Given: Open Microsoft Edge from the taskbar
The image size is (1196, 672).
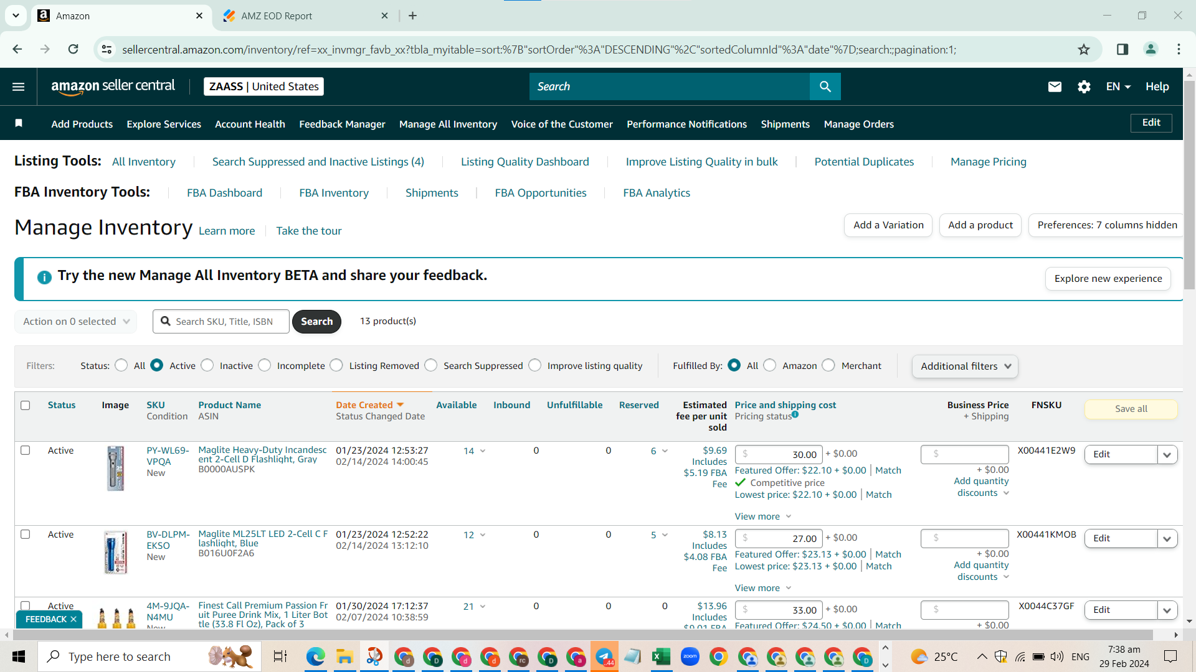Looking at the screenshot, I should coord(316,656).
